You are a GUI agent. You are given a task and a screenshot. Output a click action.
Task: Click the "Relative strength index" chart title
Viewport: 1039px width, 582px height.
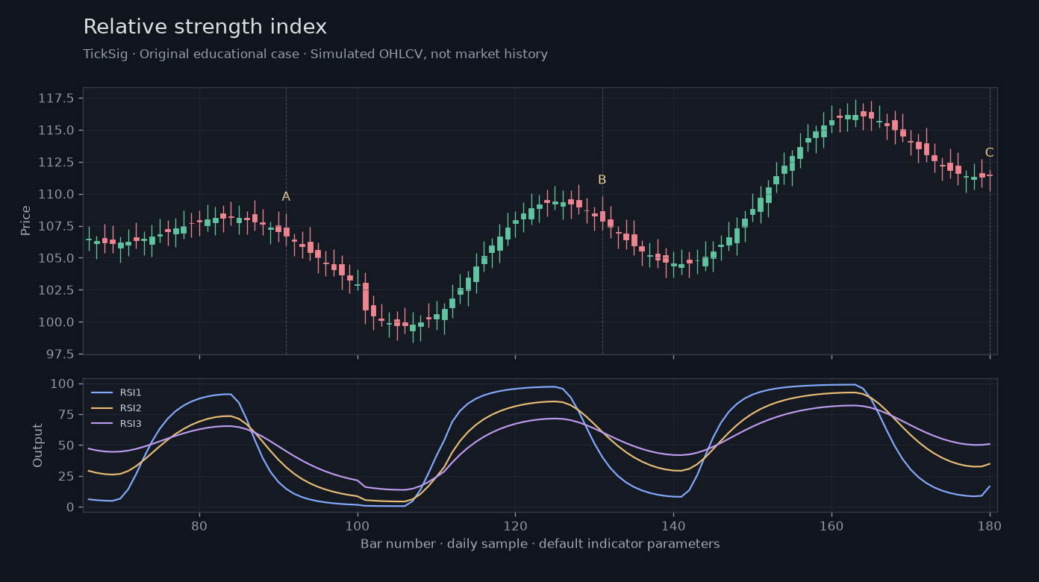pyautogui.click(x=205, y=28)
